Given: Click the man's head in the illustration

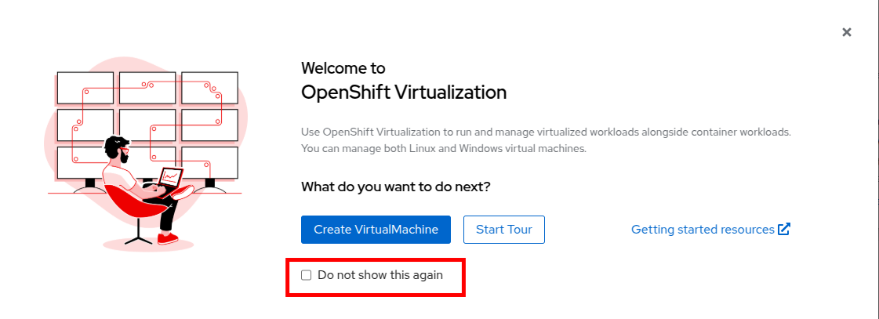Looking at the screenshot, I should 118,149.
